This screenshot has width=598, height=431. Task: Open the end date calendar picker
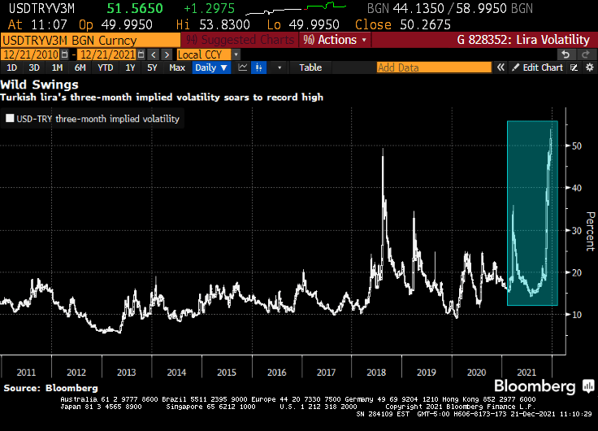pos(142,54)
